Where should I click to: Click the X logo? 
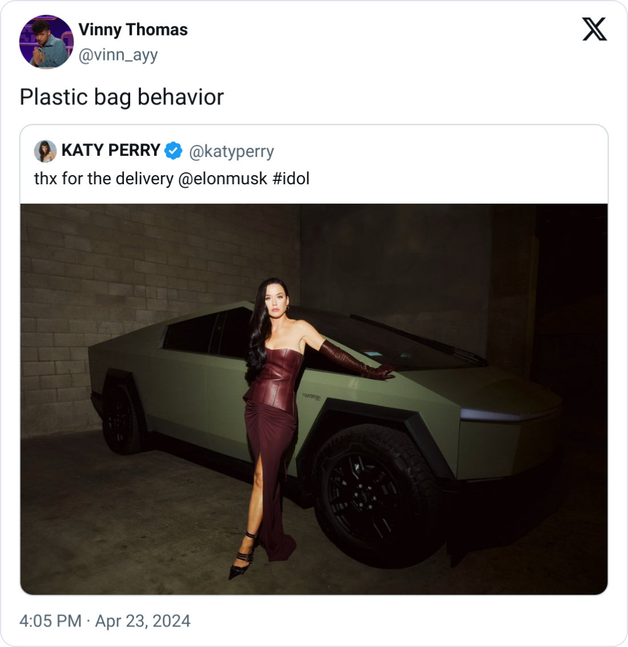coord(594,29)
